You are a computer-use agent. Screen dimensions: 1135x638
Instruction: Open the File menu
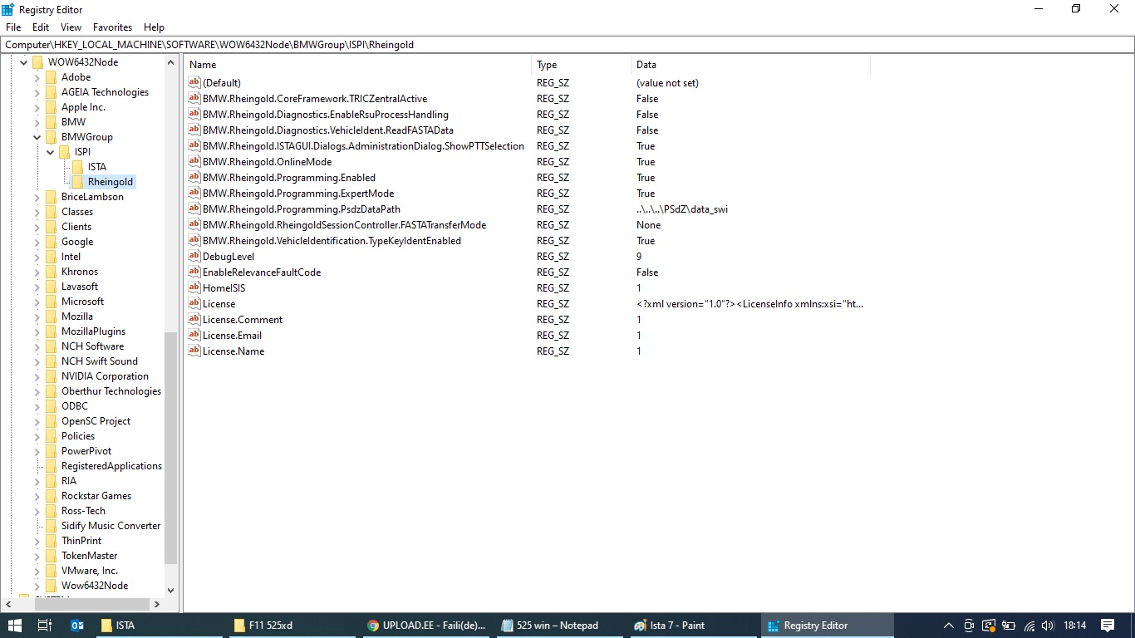(12, 27)
